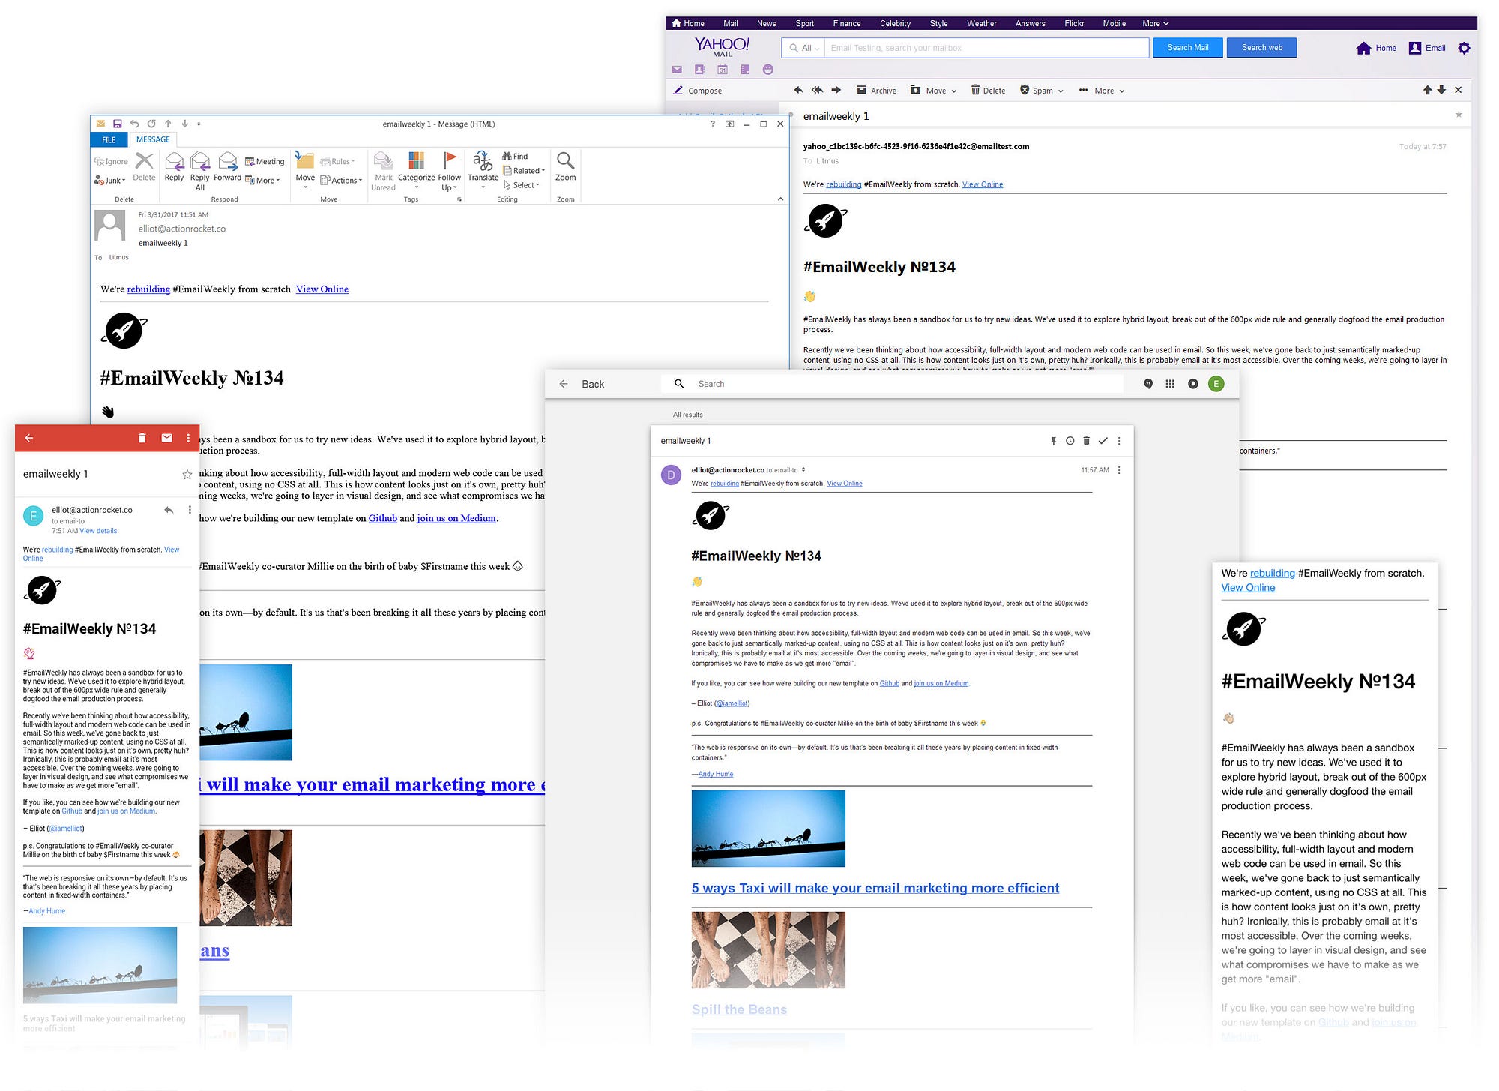Open the Follow Up flag dropdown

click(450, 171)
